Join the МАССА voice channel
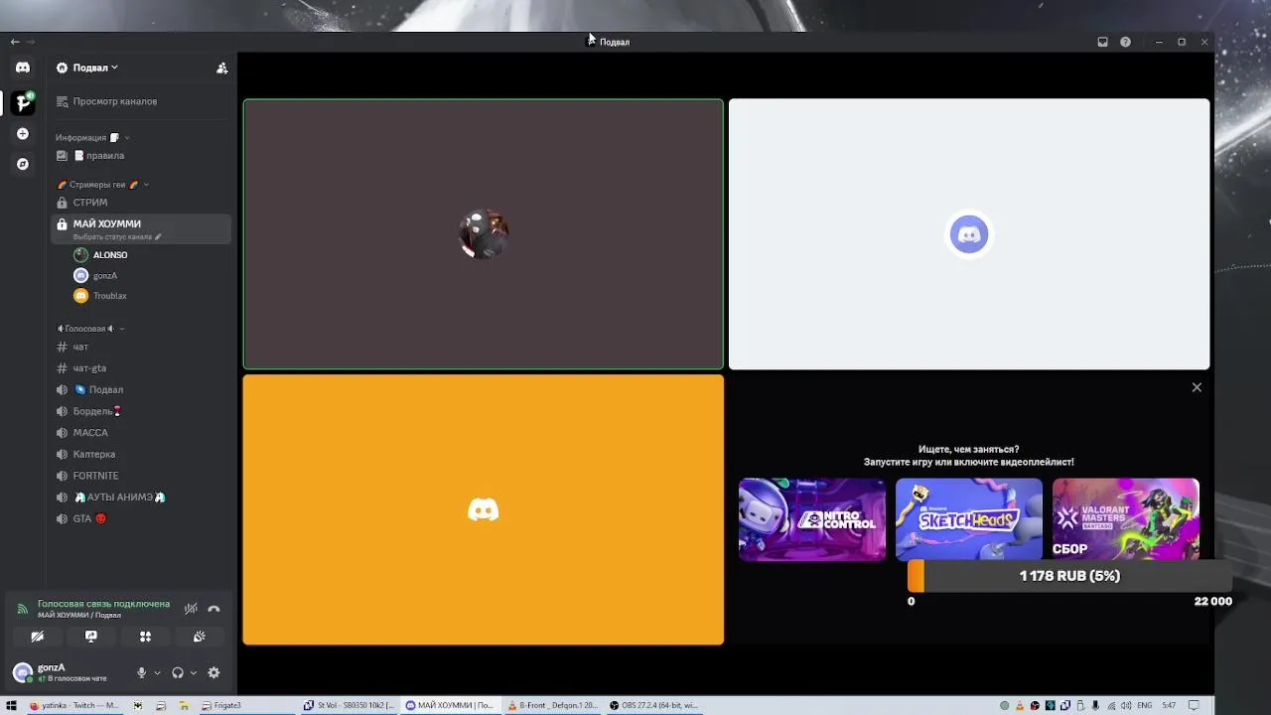Image resolution: width=1271 pixels, height=715 pixels. pyautogui.click(x=139, y=433)
